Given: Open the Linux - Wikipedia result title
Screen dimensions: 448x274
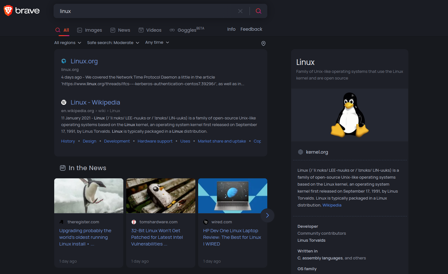Looking at the screenshot, I should pos(95,102).
